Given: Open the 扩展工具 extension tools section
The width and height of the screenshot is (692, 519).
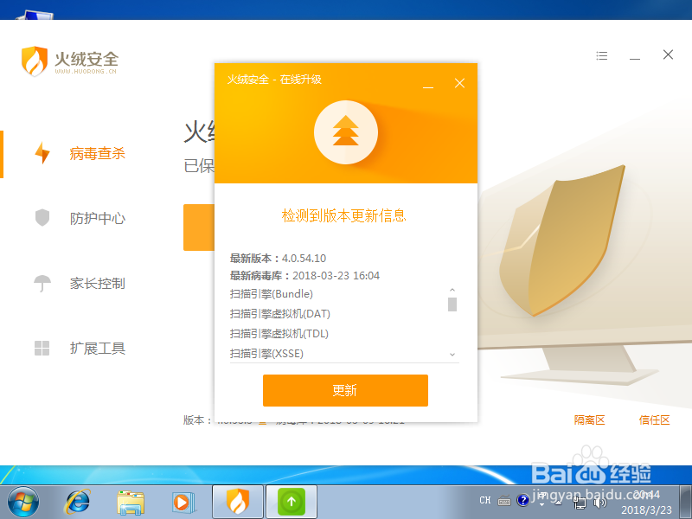Looking at the screenshot, I should 96,348.
